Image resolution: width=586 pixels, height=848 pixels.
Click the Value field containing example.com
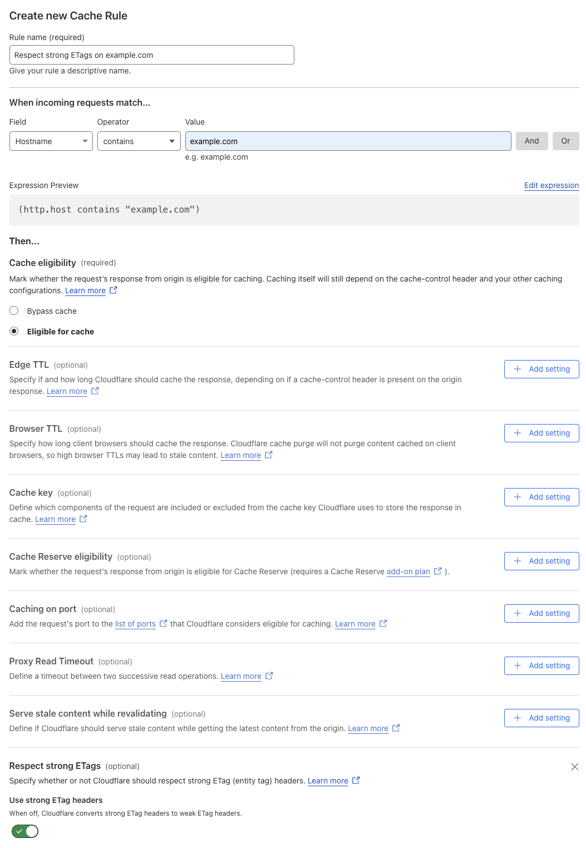[348, 141]
